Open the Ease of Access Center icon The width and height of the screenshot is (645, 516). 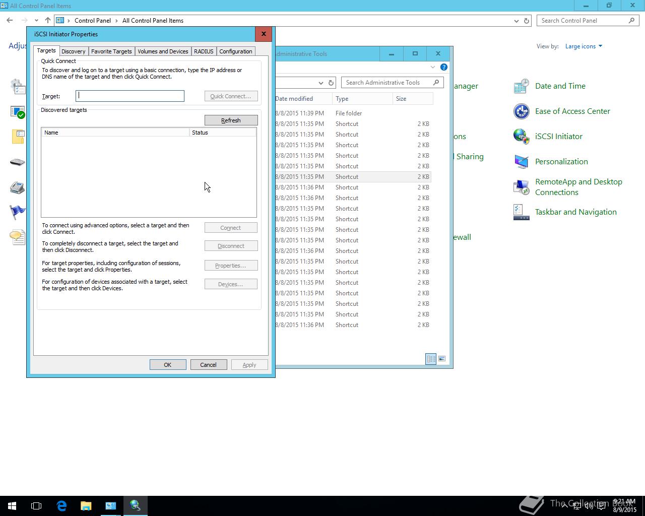pos(521,111)
